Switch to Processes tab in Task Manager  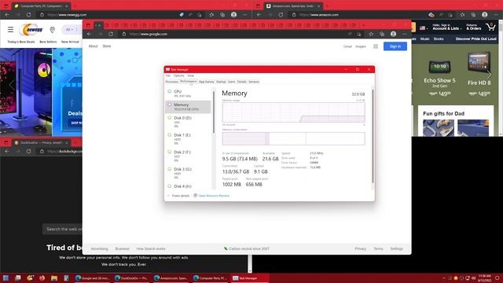[x=171, y=82]
